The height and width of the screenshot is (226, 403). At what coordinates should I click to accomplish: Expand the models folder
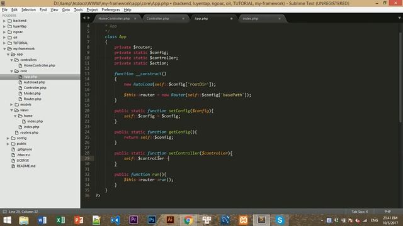coord(11,105)
